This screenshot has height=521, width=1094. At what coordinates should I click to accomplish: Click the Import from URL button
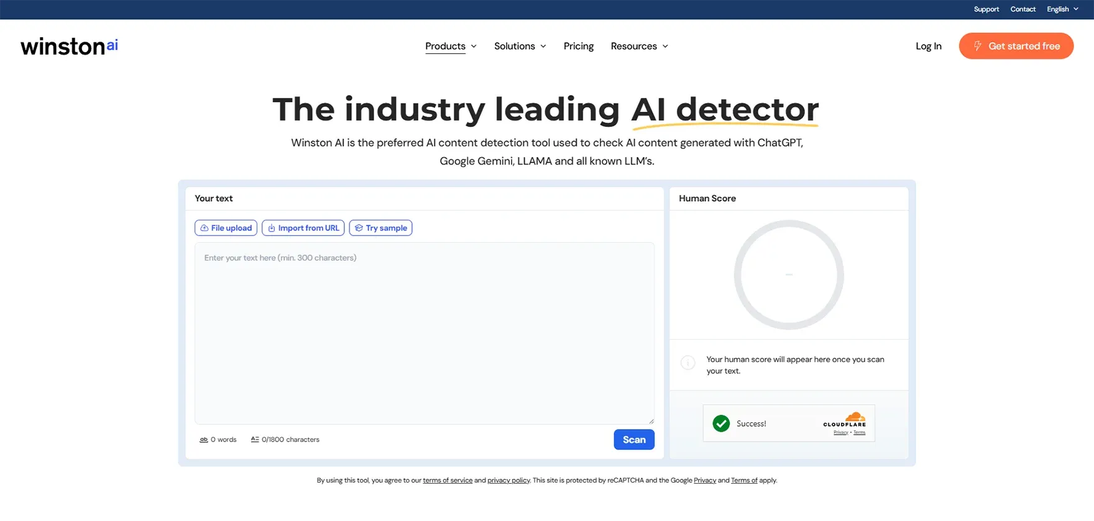point(303,228)
